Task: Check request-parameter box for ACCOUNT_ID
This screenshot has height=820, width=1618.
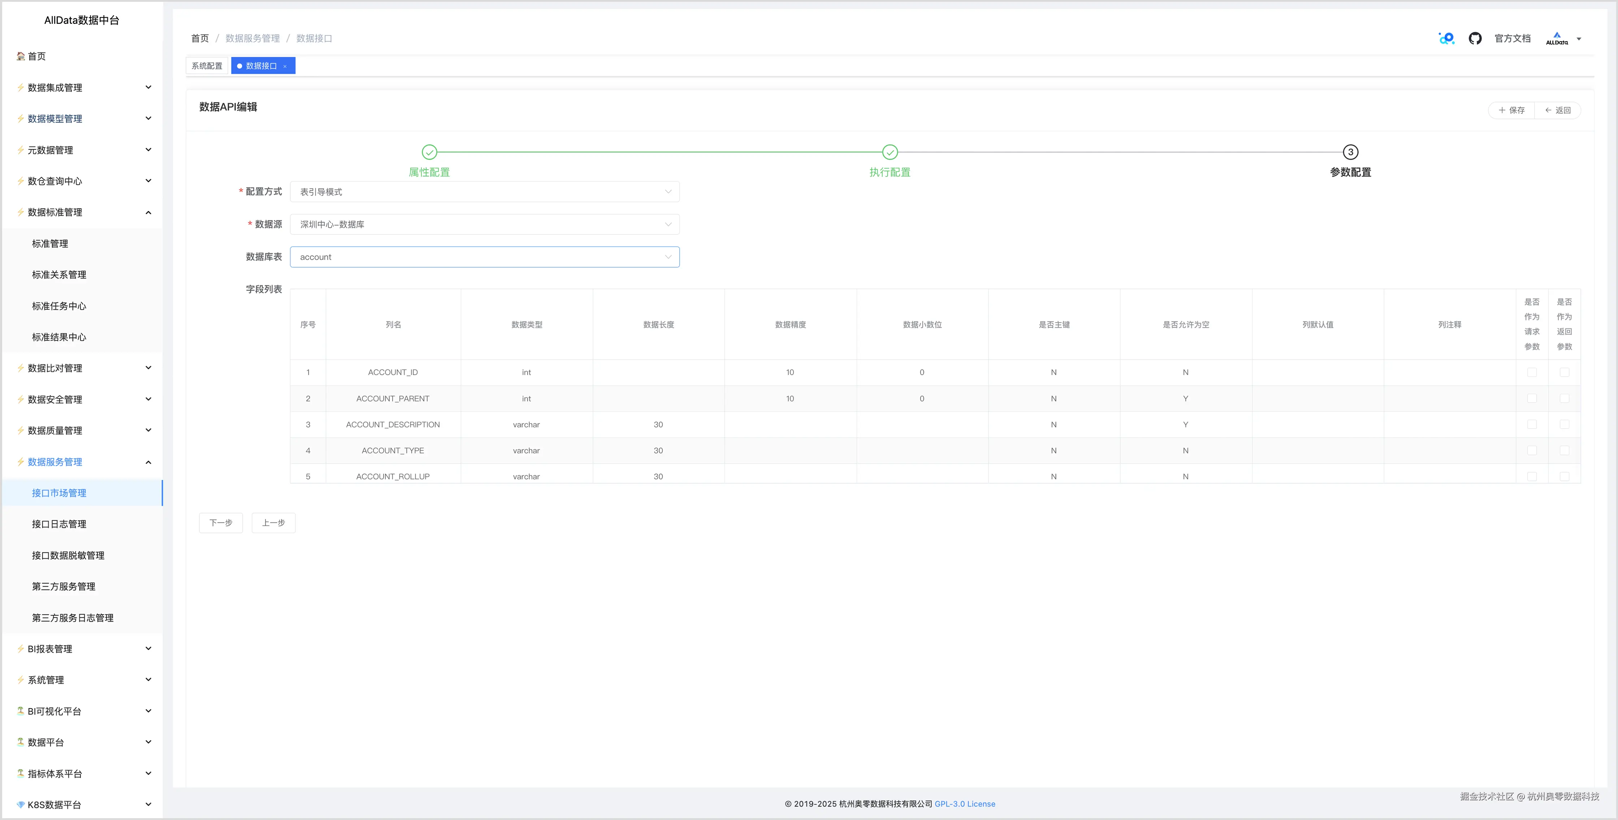Action: pos(1532,372)
